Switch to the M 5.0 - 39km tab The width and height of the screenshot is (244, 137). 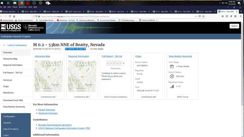pyautogui.click(x=31, y=11)
